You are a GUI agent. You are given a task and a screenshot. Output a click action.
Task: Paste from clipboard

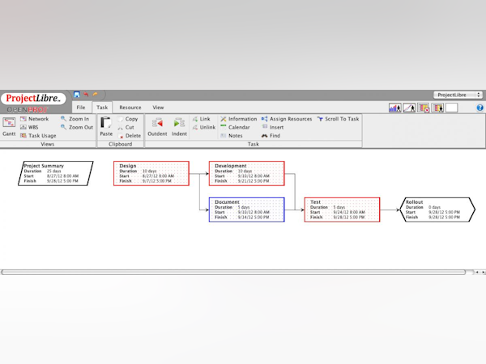coord(106,126)
